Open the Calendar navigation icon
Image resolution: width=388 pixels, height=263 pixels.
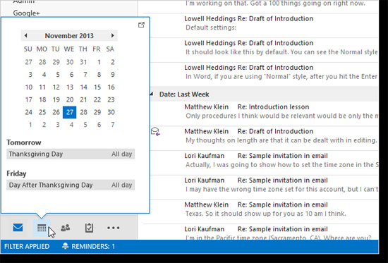pyautogui.click(x=42, y=228)
